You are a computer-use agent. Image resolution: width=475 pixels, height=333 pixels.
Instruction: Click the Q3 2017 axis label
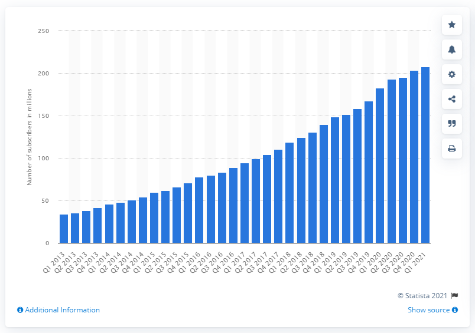tap(258, 263)
